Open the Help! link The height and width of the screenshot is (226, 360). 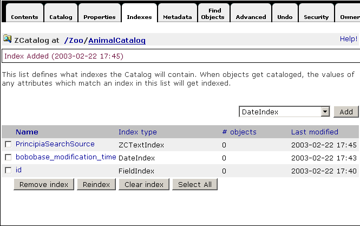[x=348, y=39]
